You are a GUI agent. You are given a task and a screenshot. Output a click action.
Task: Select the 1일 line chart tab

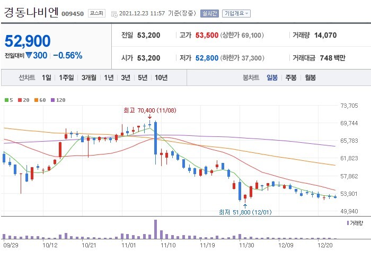click(47, 77)
